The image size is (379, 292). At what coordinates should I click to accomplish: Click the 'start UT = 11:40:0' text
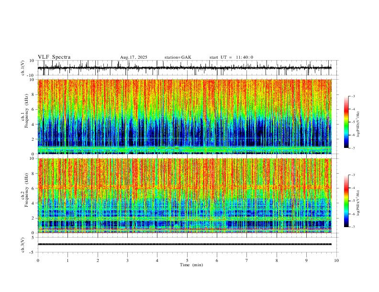[231, 57]
